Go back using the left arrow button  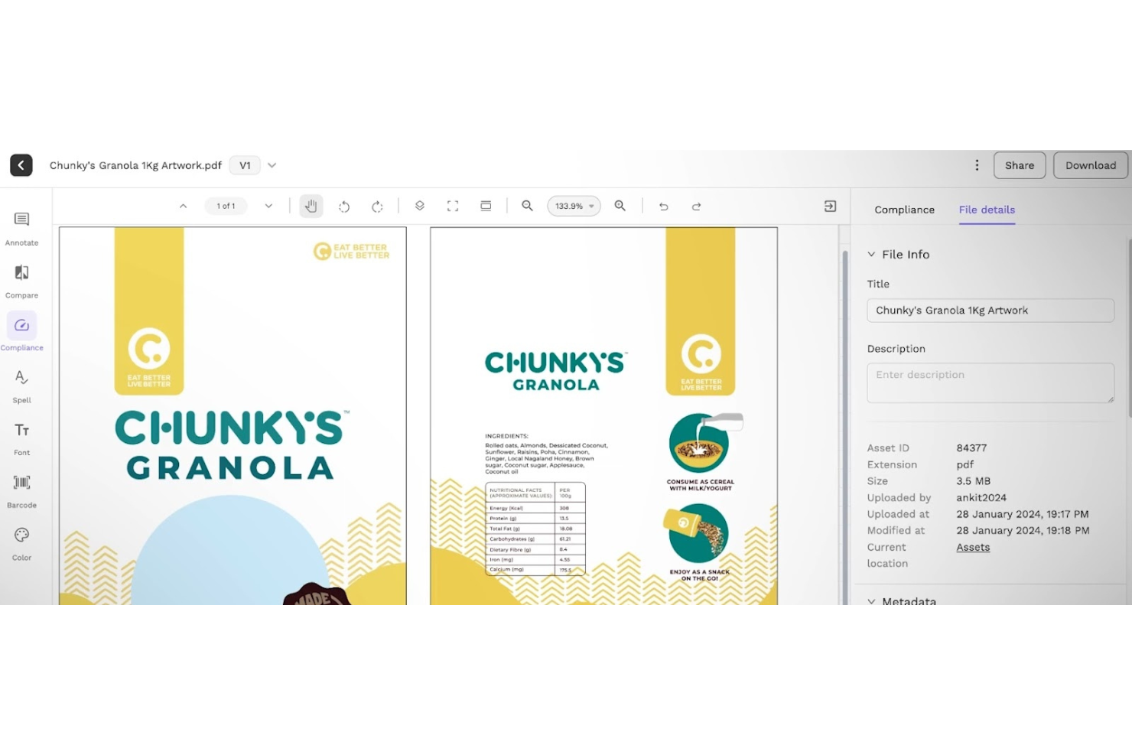pyautogui.click(x=21, y=165)
